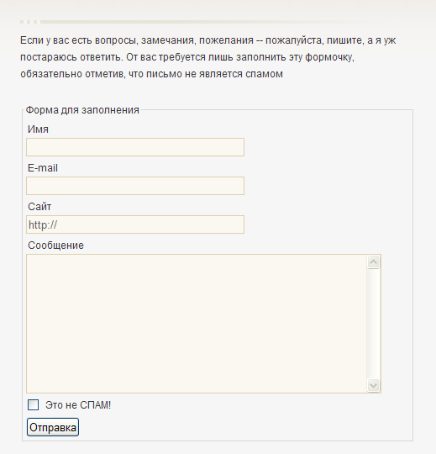Click the 'Это не СПАМ!' label text

(x=78, y=405)
